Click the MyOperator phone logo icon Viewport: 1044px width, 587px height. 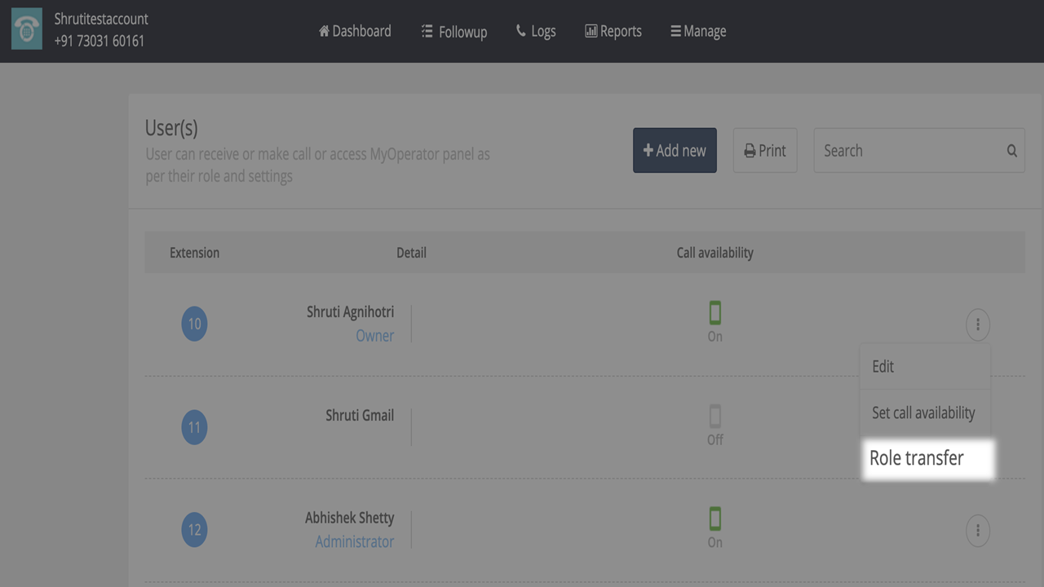[x=27, y=30]
